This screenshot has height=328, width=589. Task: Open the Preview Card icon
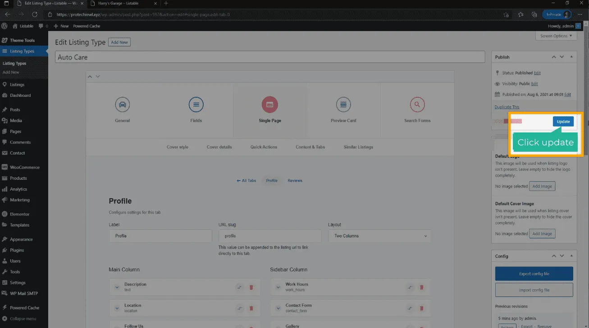[343, 105]
